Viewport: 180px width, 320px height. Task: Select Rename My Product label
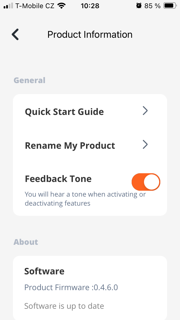pos(70,146)
